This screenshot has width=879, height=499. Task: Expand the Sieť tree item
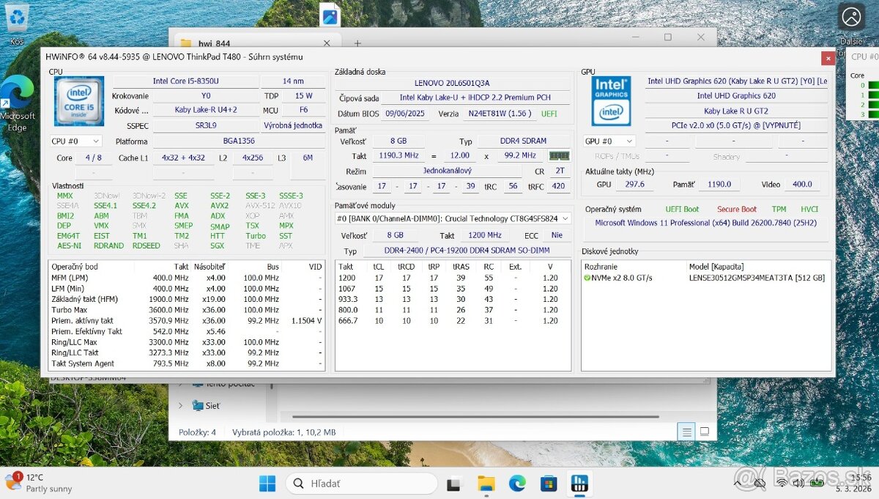point(181,405)
